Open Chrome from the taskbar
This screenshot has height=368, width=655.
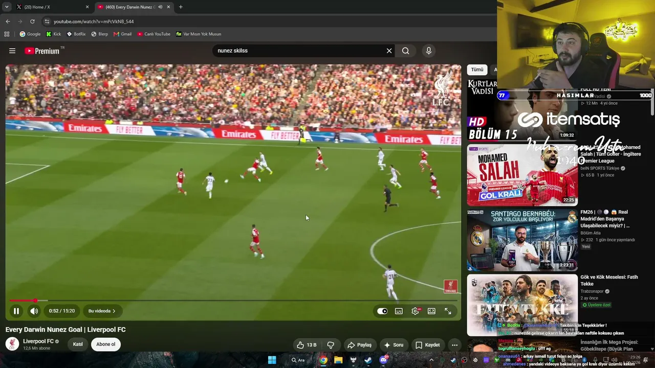coord(323,360)
